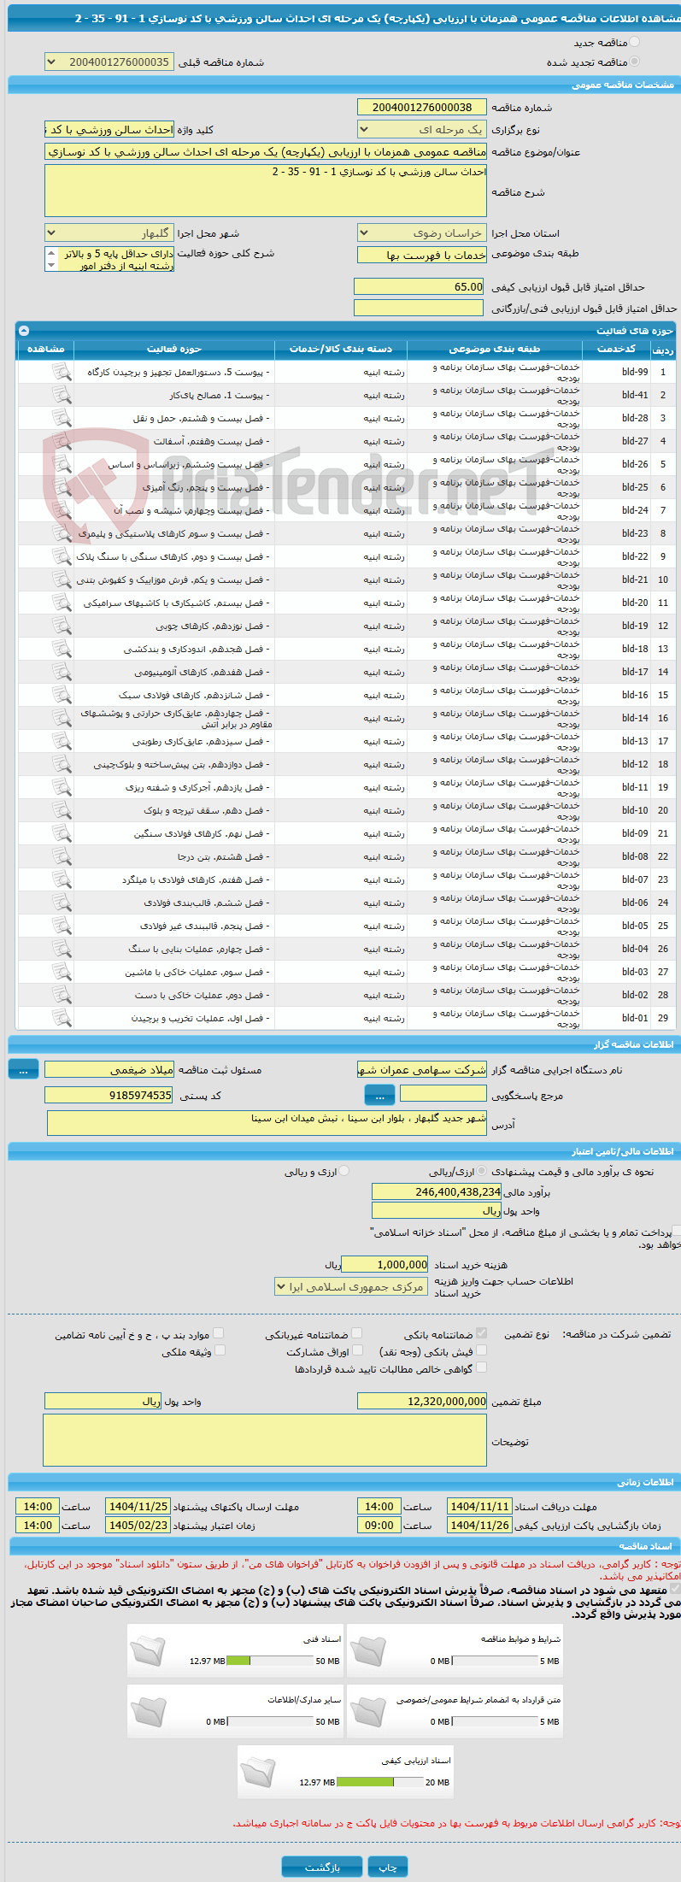The width and height of the screenshot is (681, 1882).
Task: Click the حوزه فعالیت column header
Action: (x=174, y=349)
